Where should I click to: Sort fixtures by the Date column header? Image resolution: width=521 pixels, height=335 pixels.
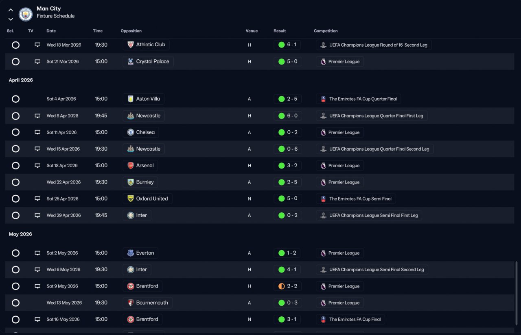(x=51, y=31)
